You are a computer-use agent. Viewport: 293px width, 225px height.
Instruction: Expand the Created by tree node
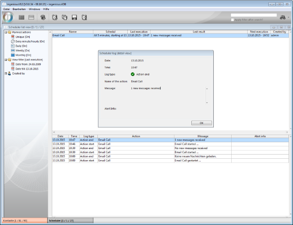[x=5, y=73]
